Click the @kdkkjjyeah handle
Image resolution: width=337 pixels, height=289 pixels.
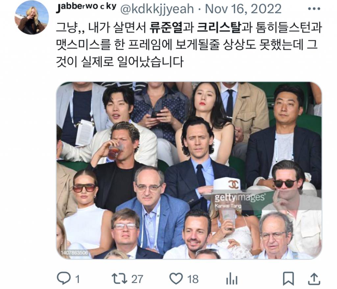point(157,9)
